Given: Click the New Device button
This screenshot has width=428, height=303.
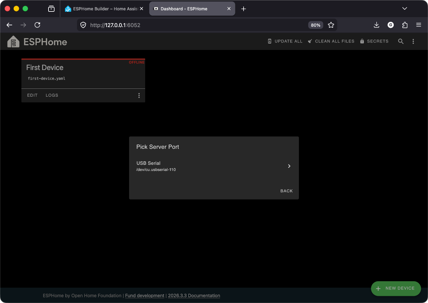Looking at the screenshot, I should pos(396,288).
